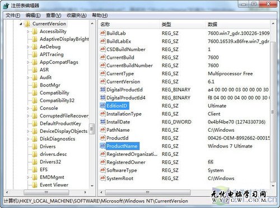Click the CurrentVersion folder icon in tree
The image size is (280, 208).
point(27,24)
